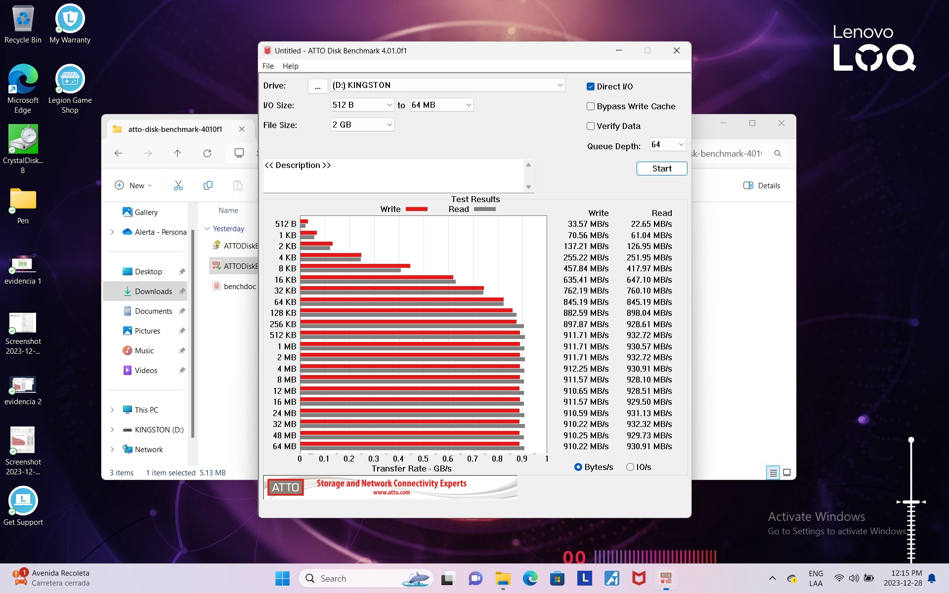Click the ATTO www.atto.com banner
949x593 pixels.
(x=390, y=487)
